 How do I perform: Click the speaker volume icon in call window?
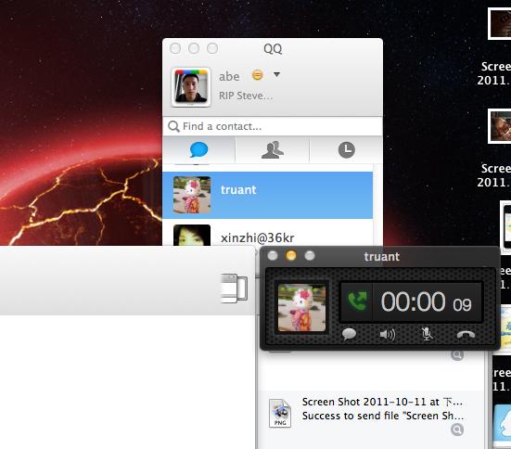click(388, 335)
